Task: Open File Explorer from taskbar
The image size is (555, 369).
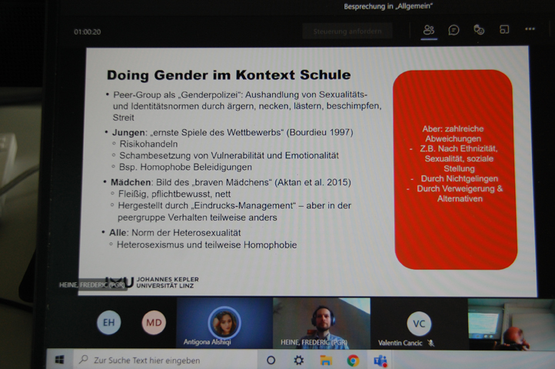Action: coord(326,361)
